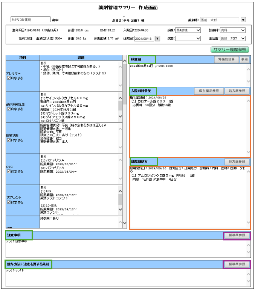
Task: Open 処方歴参照 in 入院時持参薬 header
Action: coord(237,91)
